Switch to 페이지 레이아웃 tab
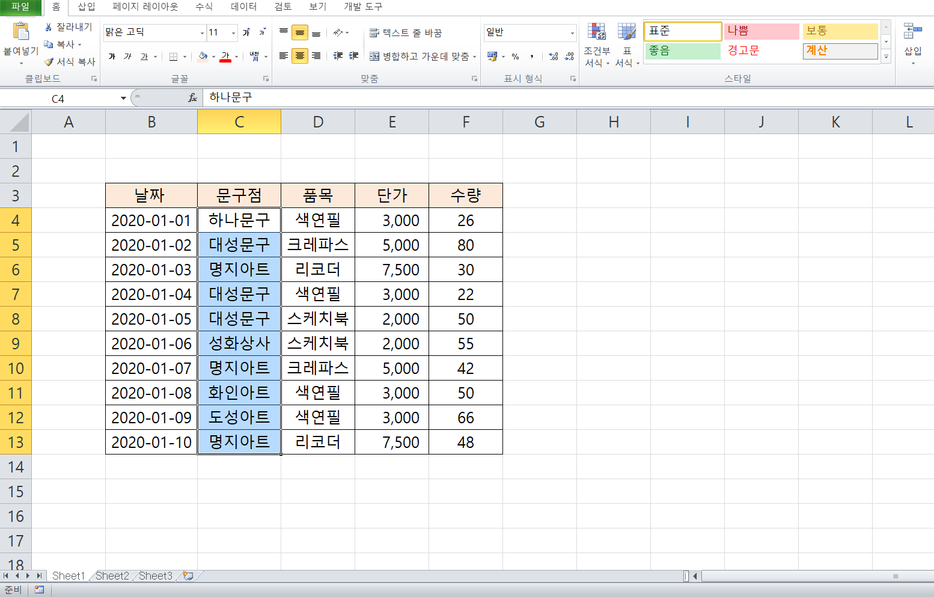This screenshot has height=597, width=934. [145, 7]
